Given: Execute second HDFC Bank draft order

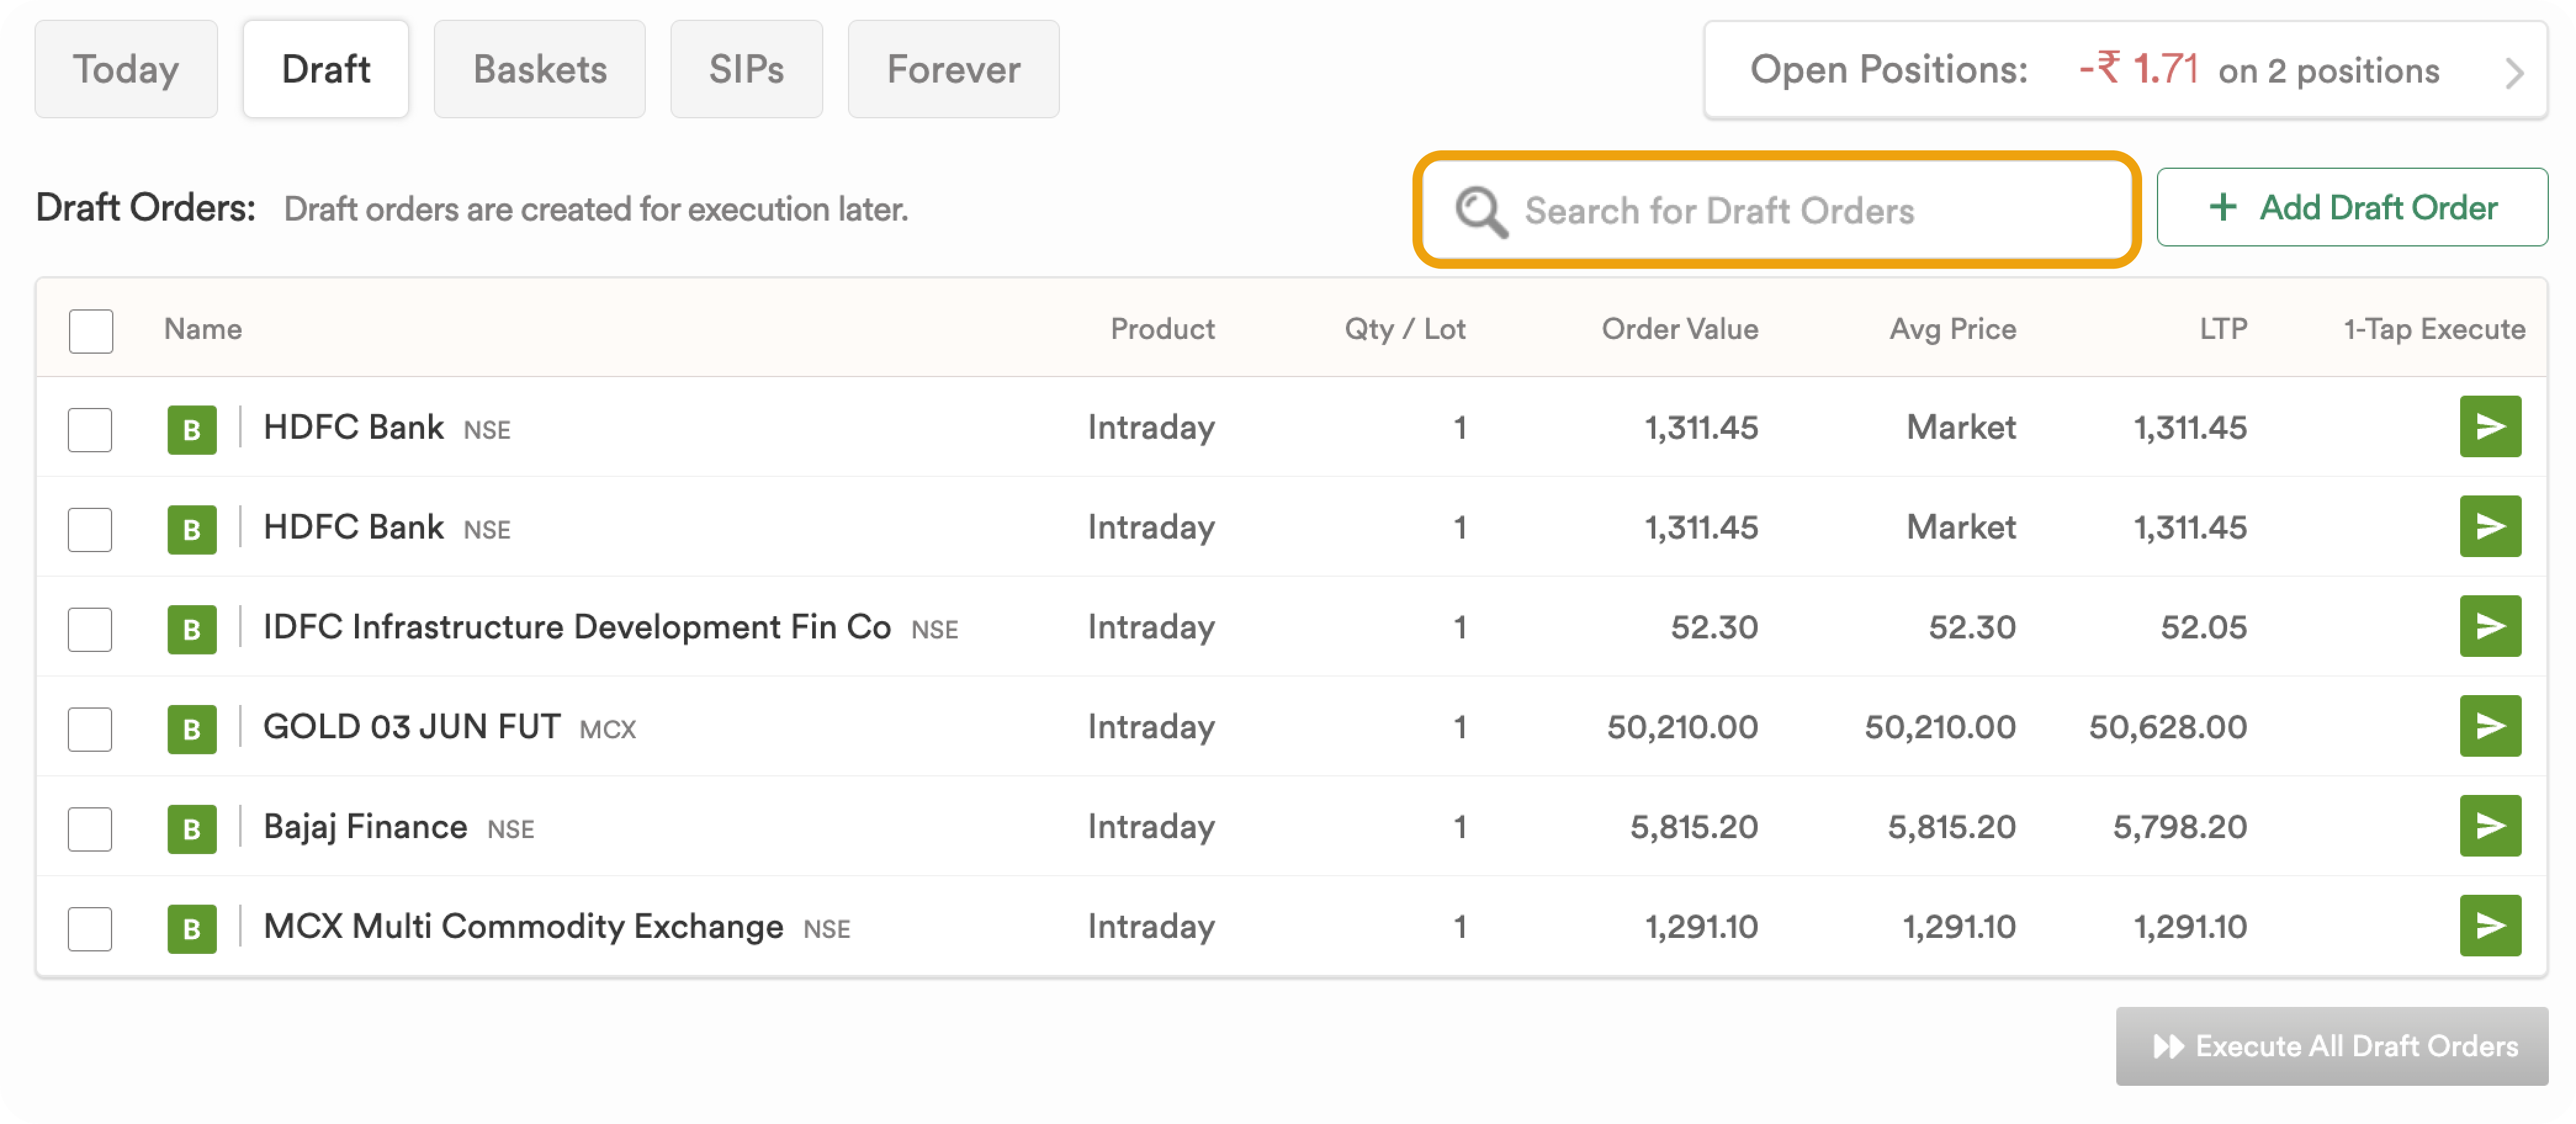Looking at the screenshot, I should click(2490, 527).
